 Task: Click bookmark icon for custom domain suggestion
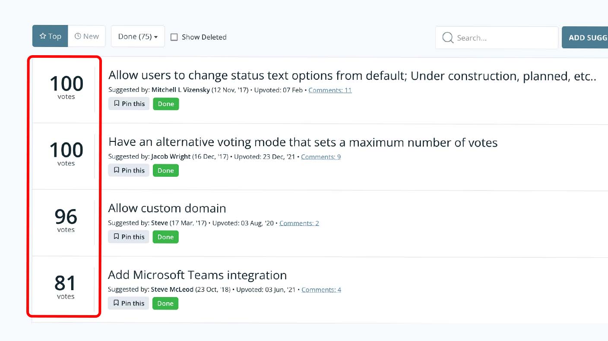pyautogui.click(x=117, y=237)
